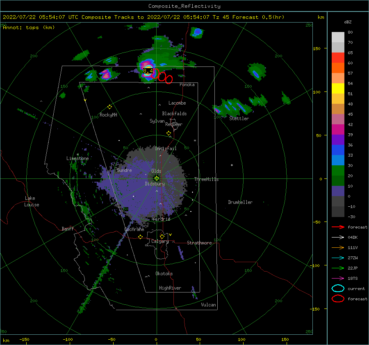The height and width of the screenshot is (345, 369).
Task: Click the Drumheller city label
Action: 240,202
